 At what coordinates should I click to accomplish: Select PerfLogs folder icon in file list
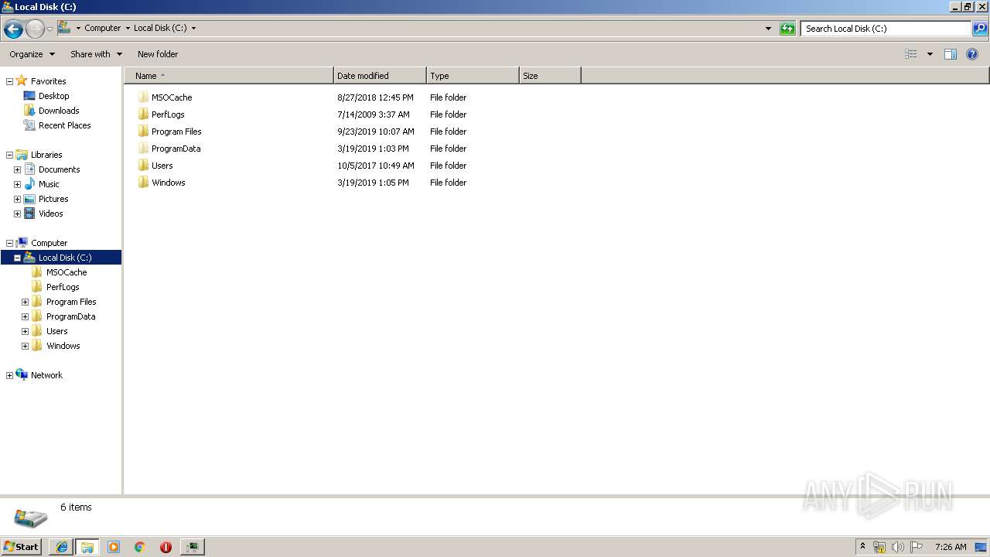click(x=143, y=114)
